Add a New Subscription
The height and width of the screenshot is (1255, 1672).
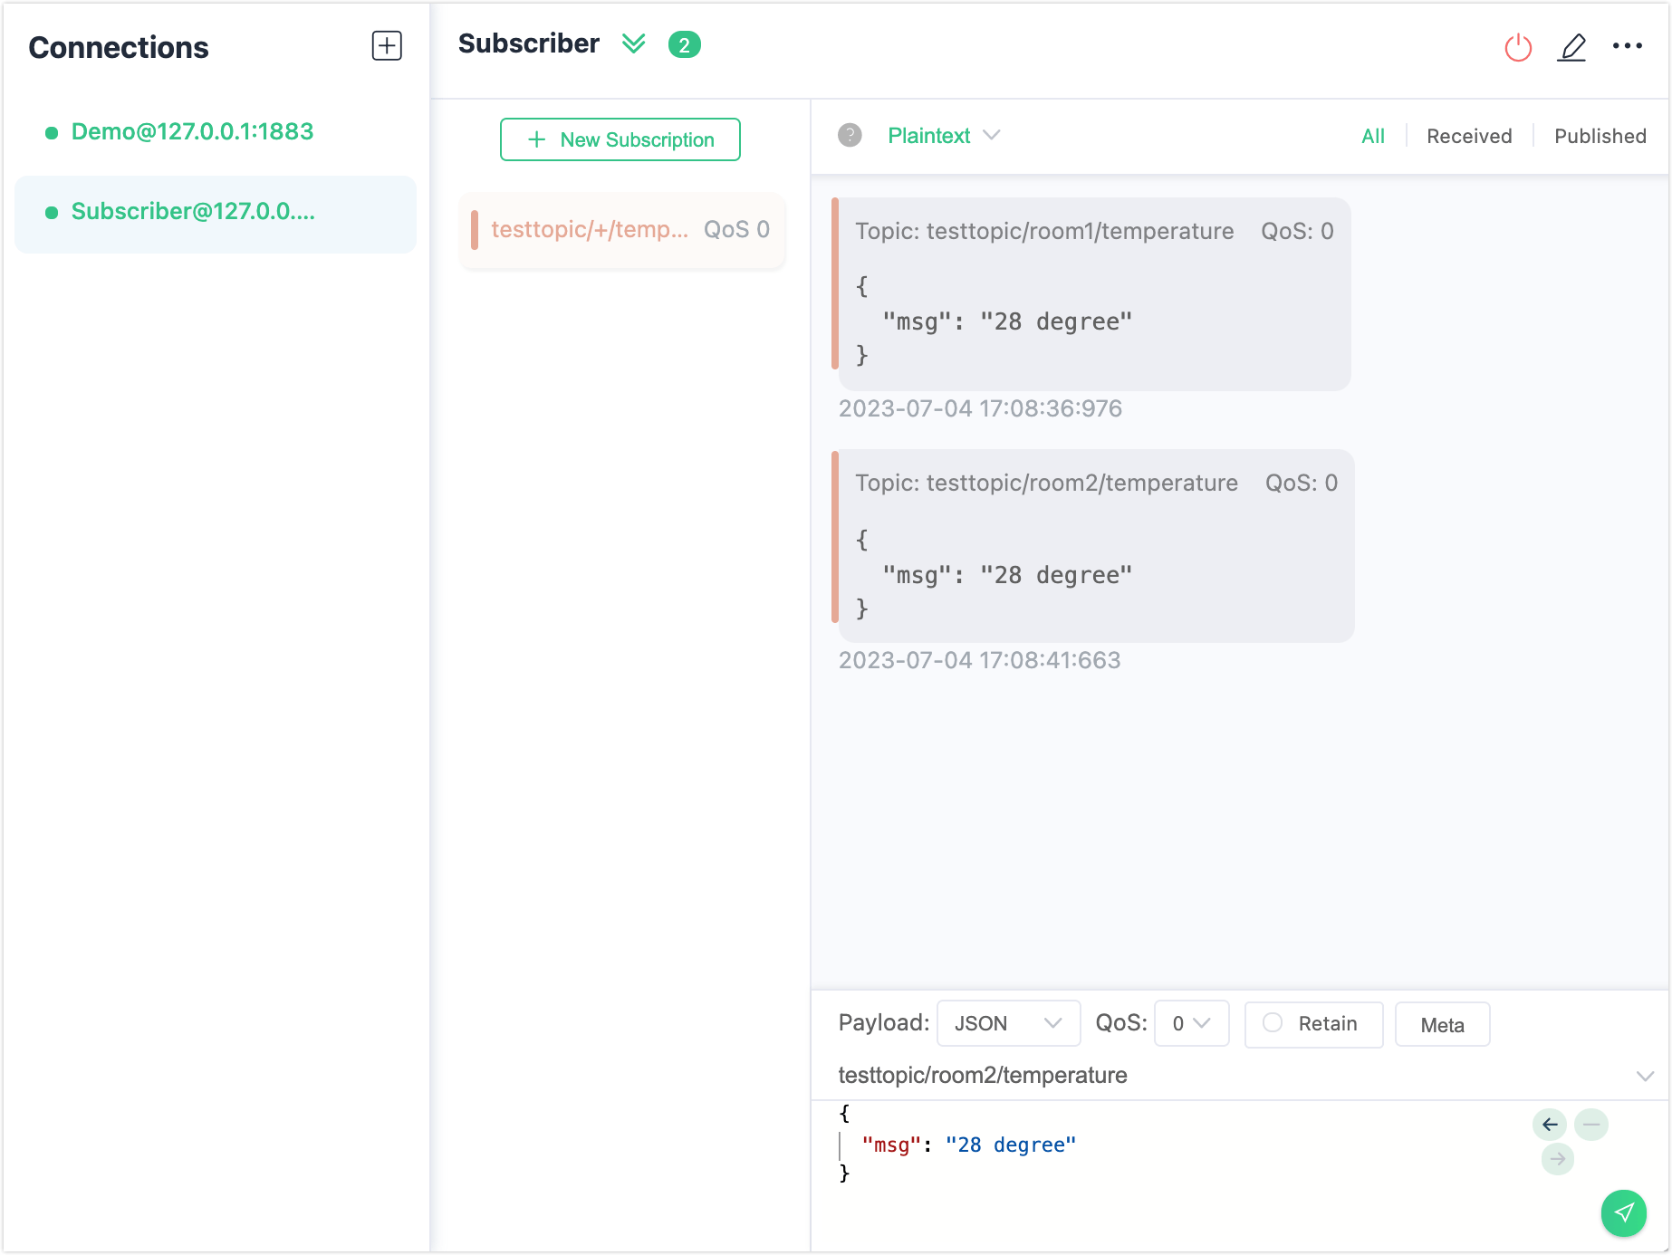click(620, 139)
